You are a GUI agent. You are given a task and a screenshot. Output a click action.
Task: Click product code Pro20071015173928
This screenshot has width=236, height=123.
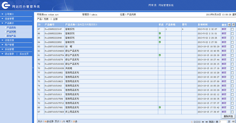[x=54, y=112]
